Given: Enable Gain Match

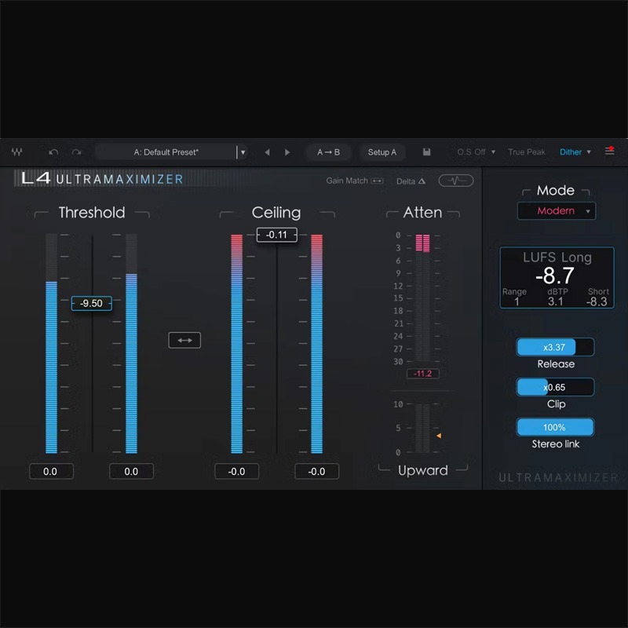Looking at the screenshot, I should pyautogui.click(x=355, y=181).
